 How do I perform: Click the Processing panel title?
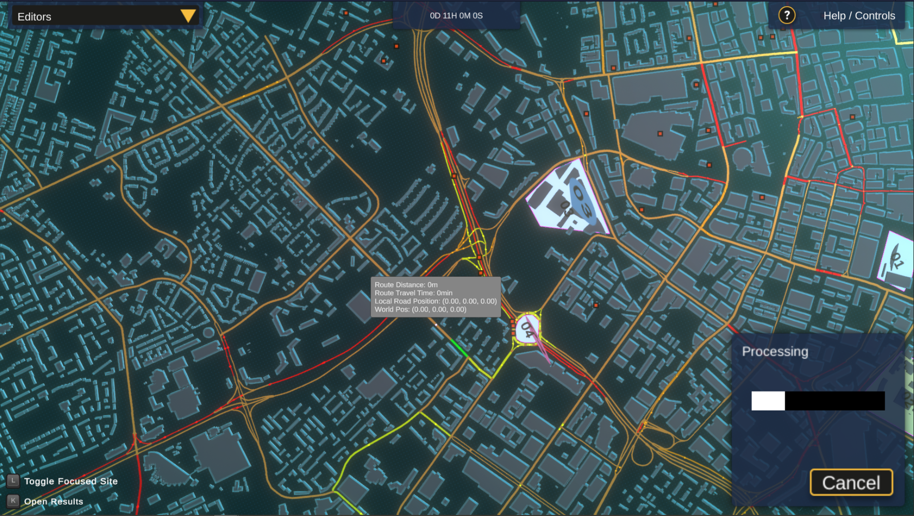[774, 351]
